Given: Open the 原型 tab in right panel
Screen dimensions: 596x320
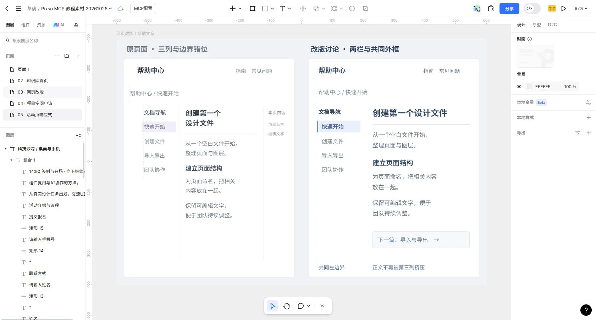Looking at the screenshot, I should [537, 25].
